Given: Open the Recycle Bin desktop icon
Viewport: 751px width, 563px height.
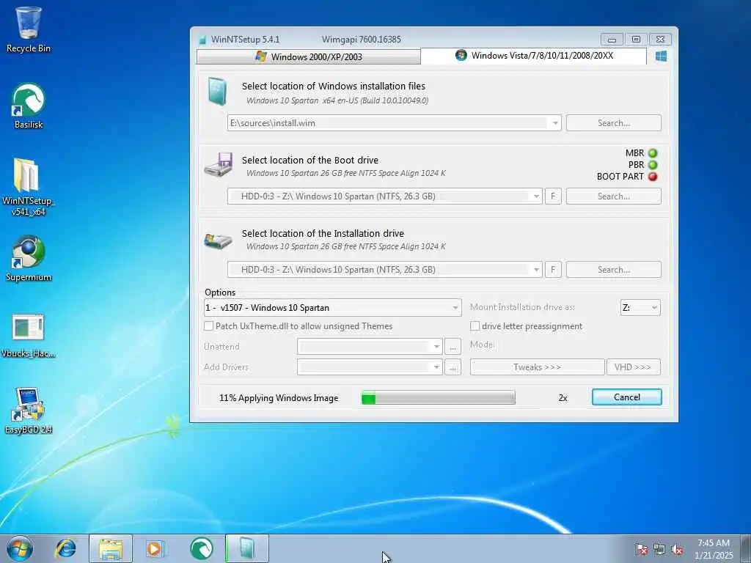Looking at the screenshot, I should [x=29, y=29].
